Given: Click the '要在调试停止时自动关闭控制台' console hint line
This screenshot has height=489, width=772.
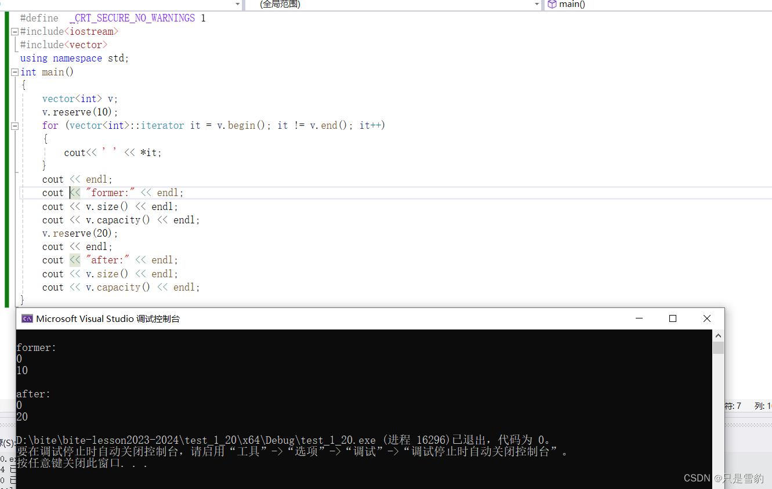Looking at the screenshot, I should pyautogui.click(x=293, y=452).
